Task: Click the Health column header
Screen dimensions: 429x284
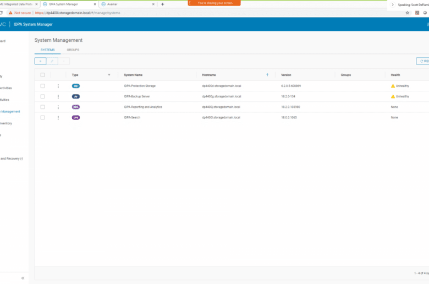Action: point(395,75)
